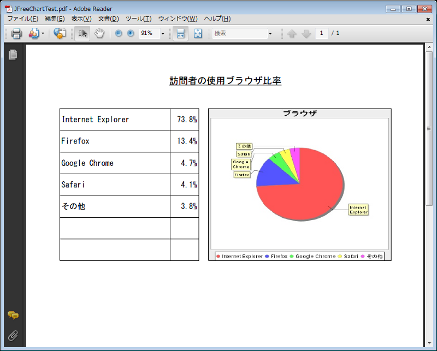437x351 pixels.
Task: Click the Google Chrome table cell
Action: tap(115, 163)
